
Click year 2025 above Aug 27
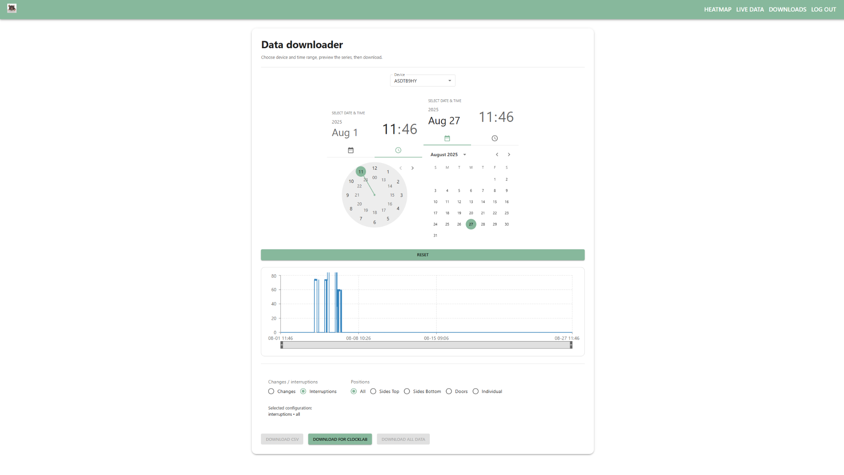click(x=433, y=110)
